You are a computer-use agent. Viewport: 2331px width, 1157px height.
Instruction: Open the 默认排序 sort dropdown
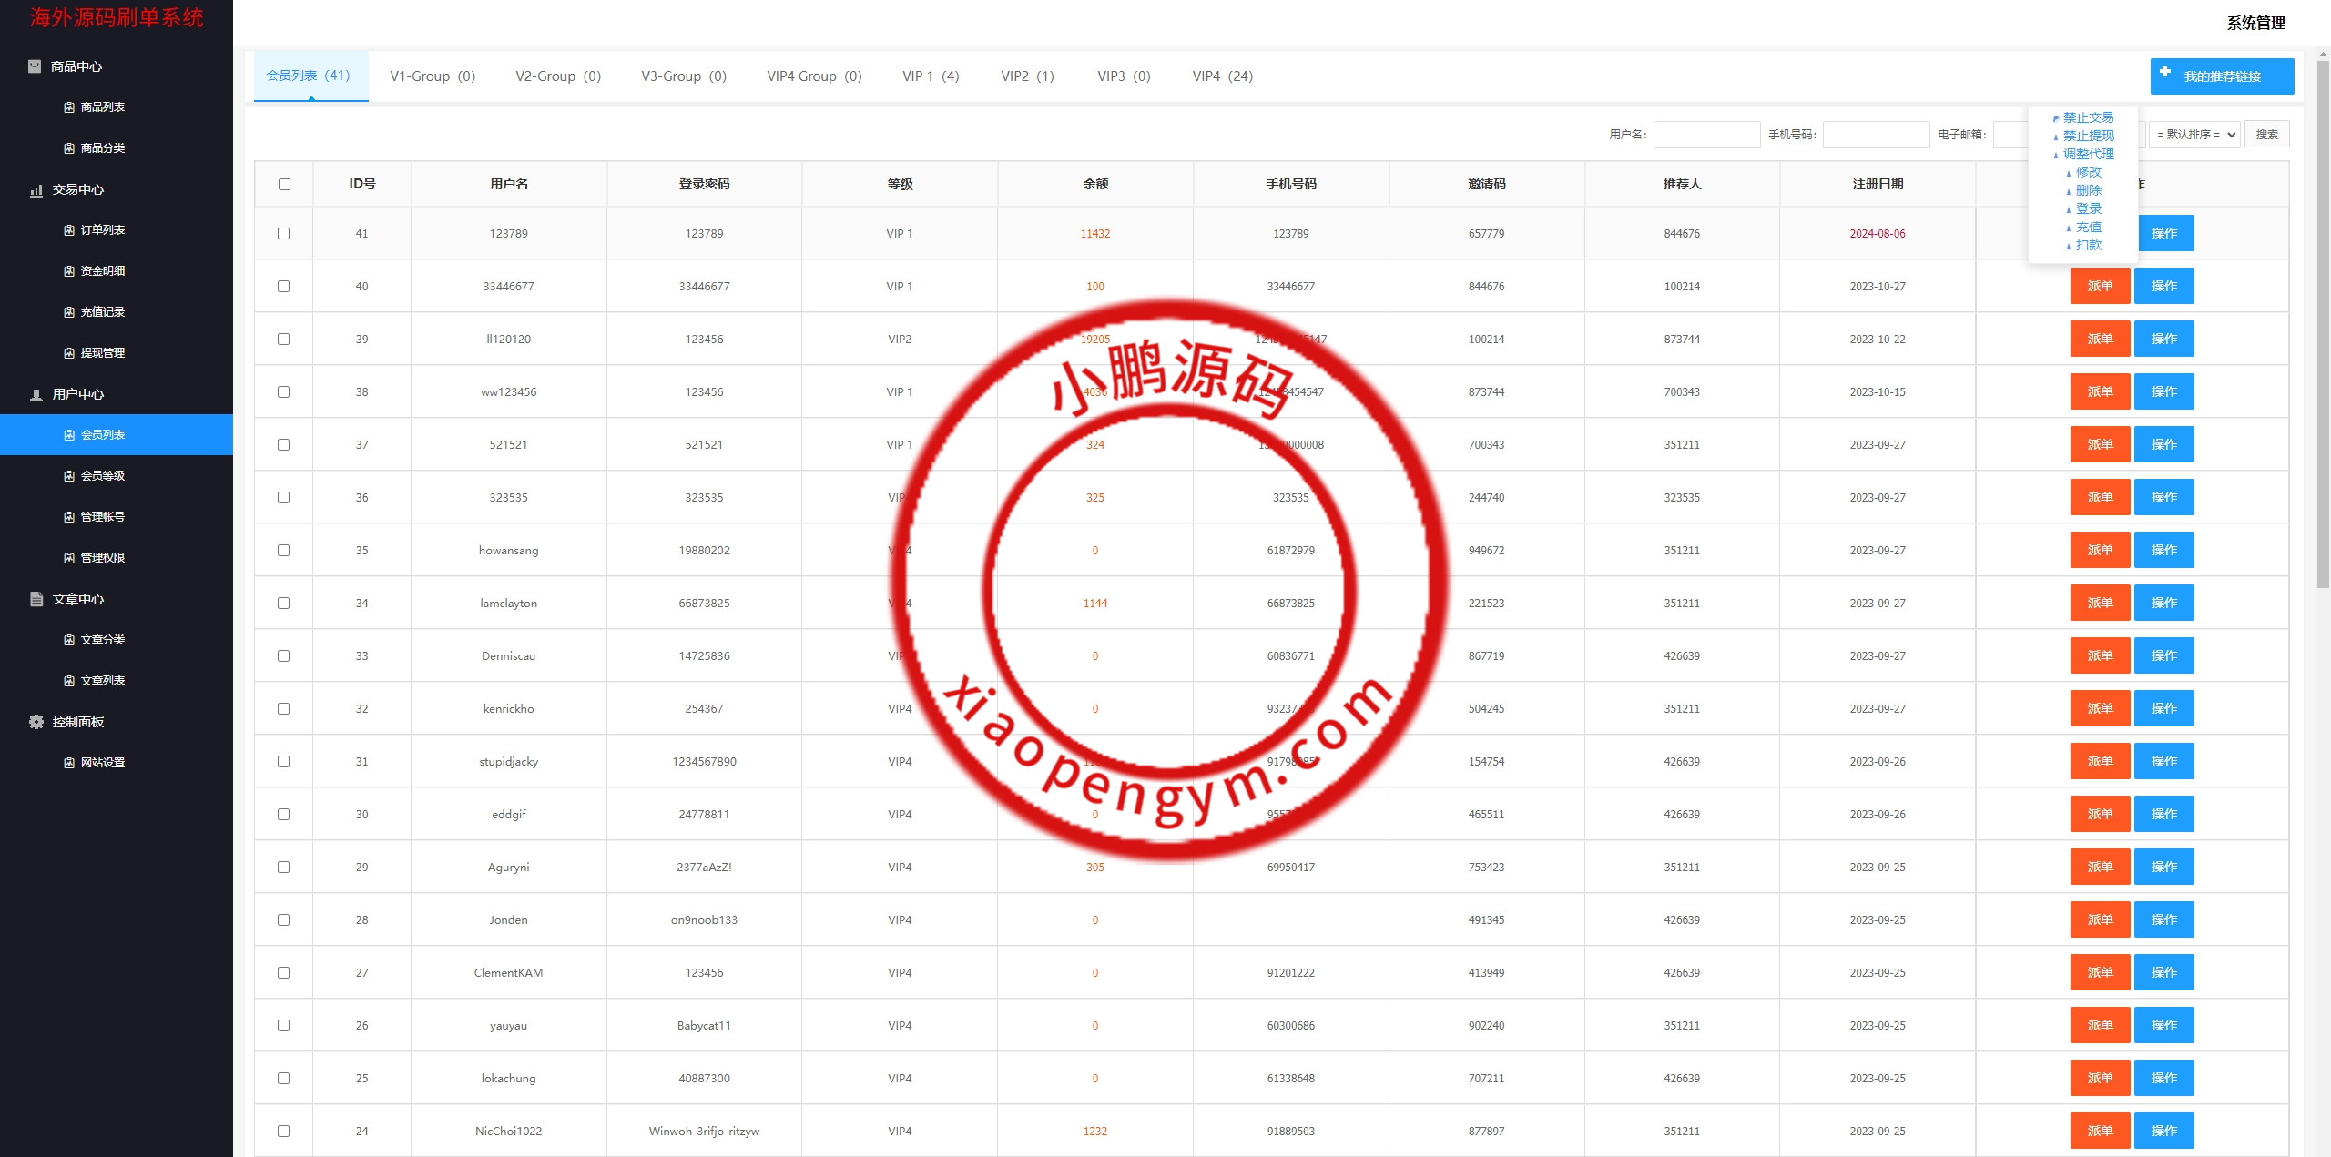click(x=2194, y=135)
